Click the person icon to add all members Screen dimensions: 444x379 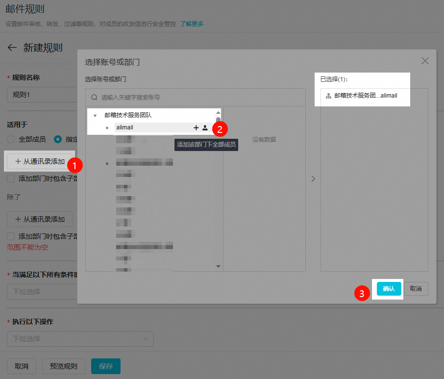click(x=205, y=127)
